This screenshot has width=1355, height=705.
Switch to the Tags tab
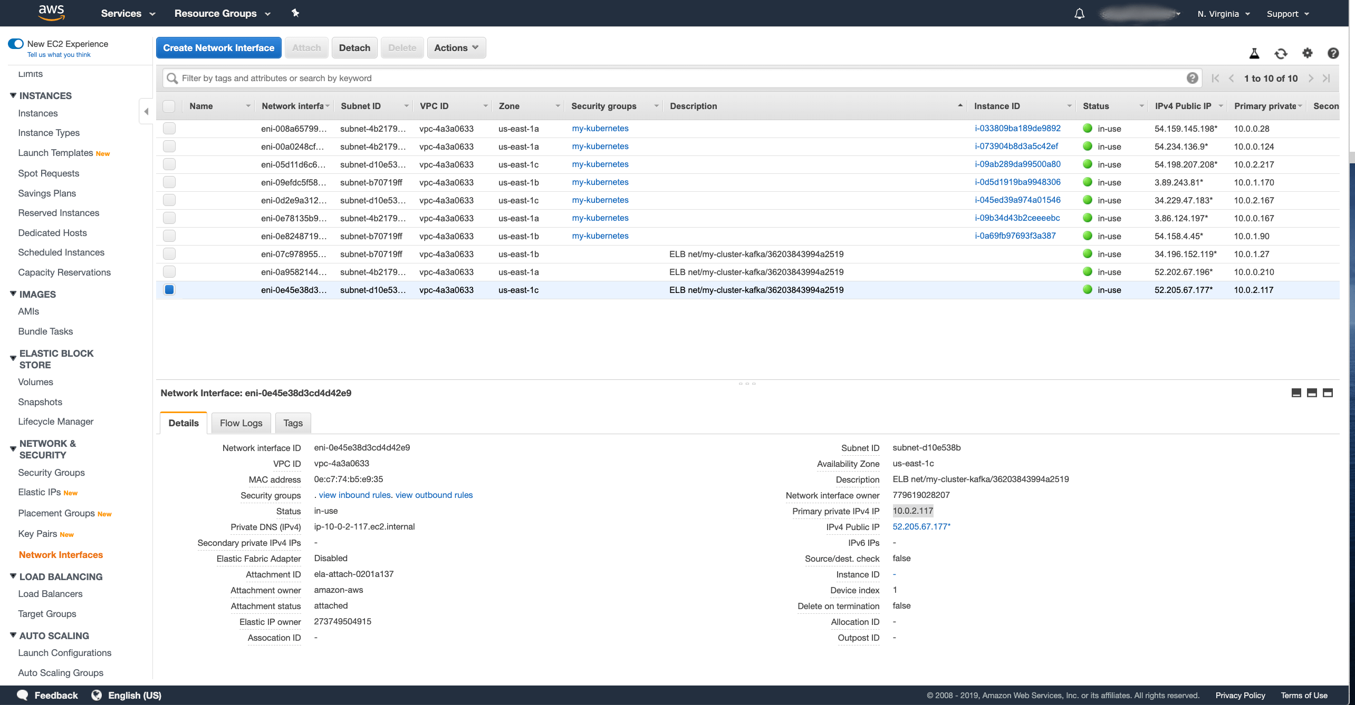click(293, 423)
